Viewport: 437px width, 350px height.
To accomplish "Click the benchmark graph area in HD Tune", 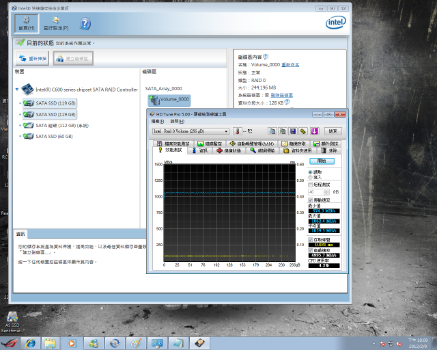I will pos(229,213).
